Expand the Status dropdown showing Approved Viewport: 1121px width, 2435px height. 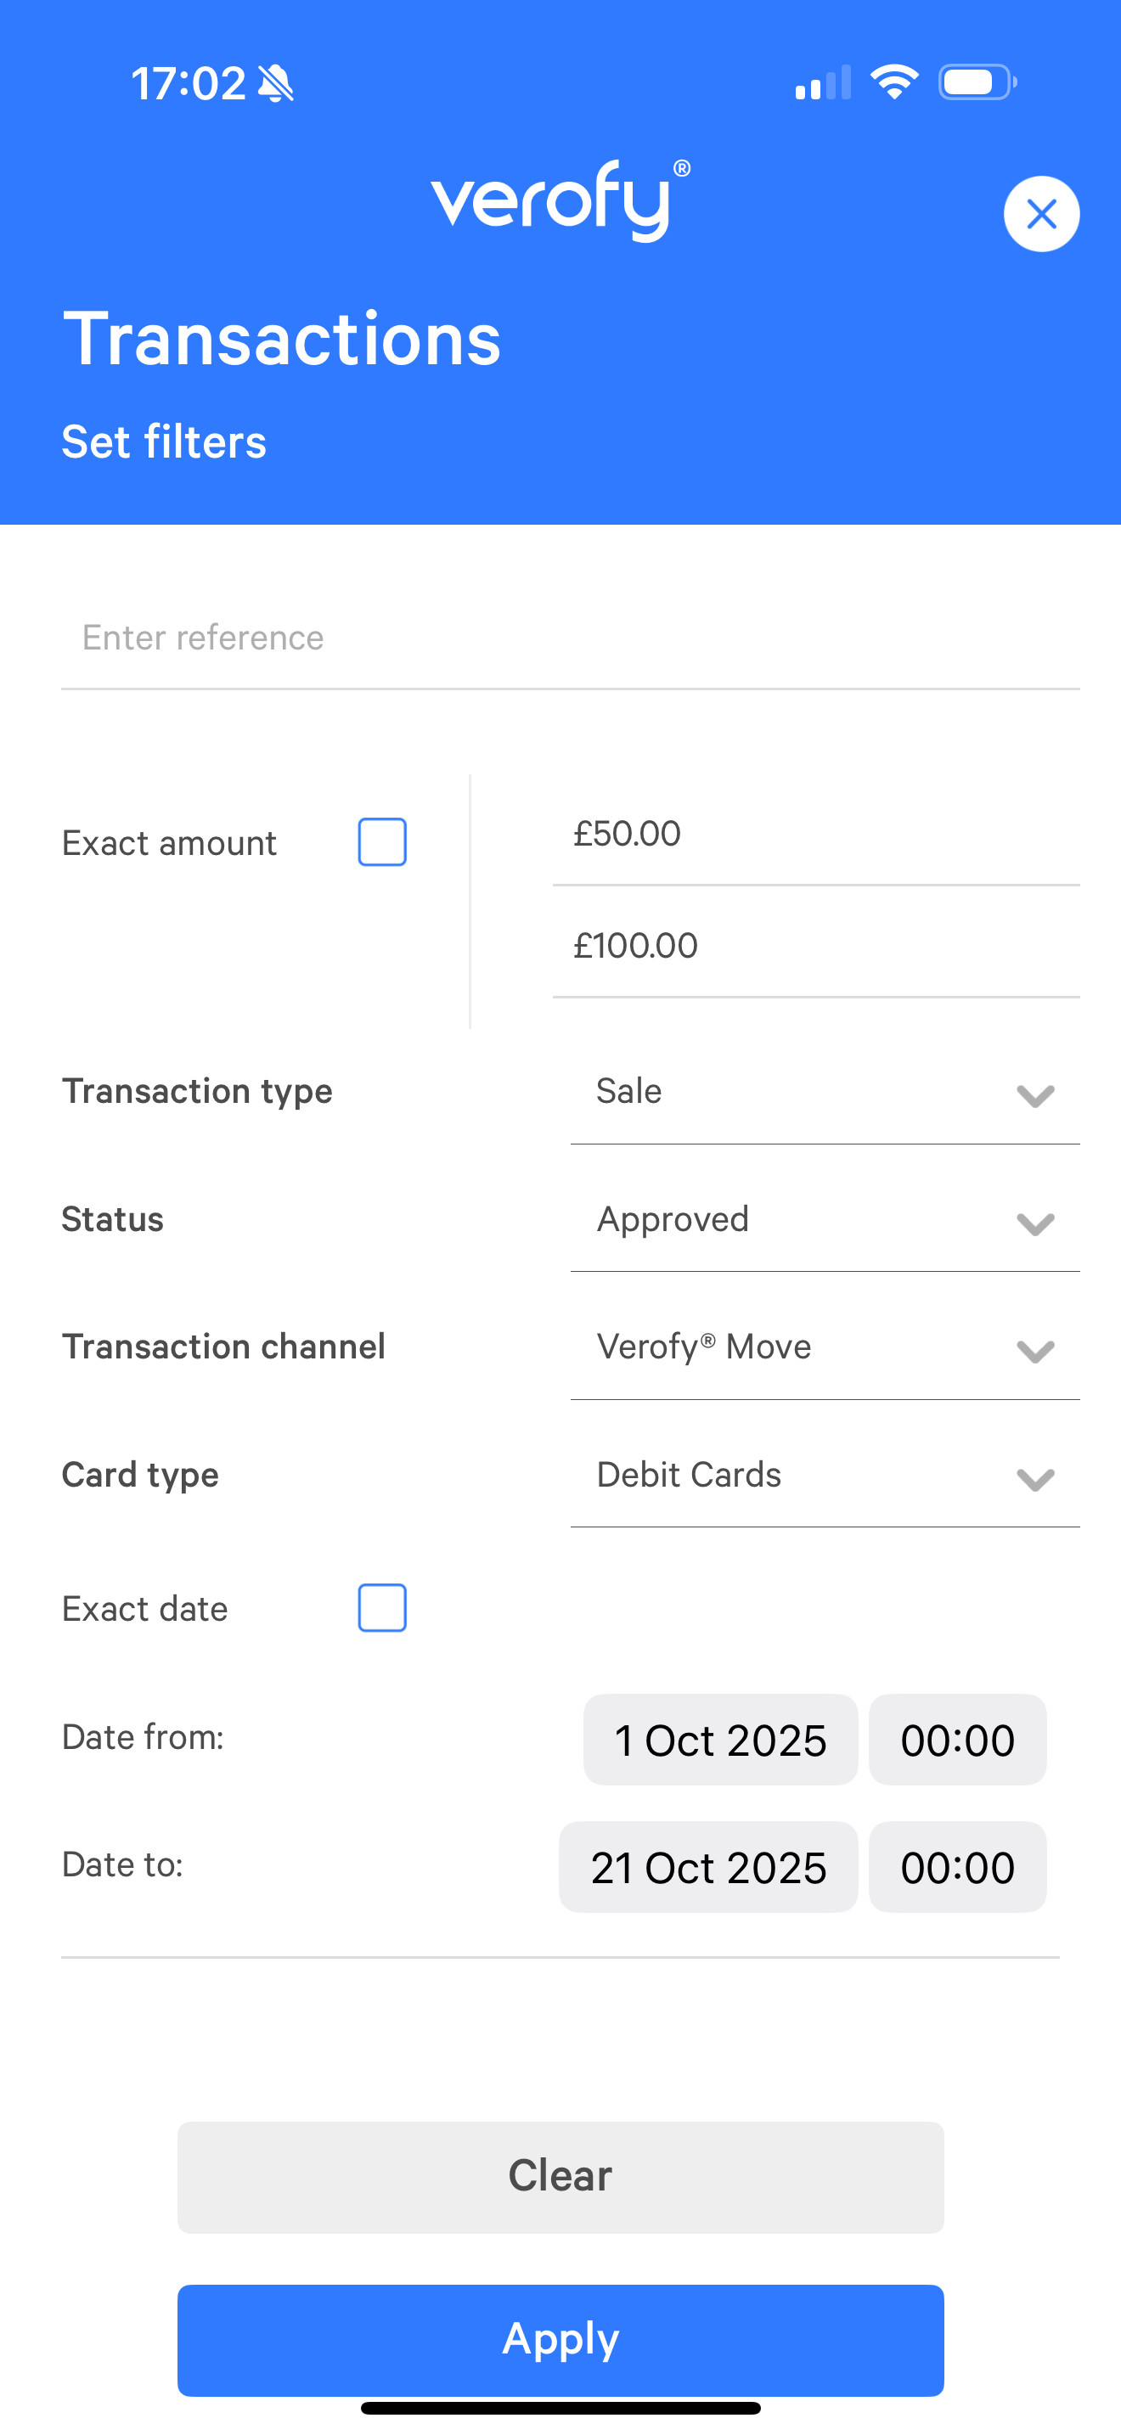pyautogui.click(x=825, y=1220)
